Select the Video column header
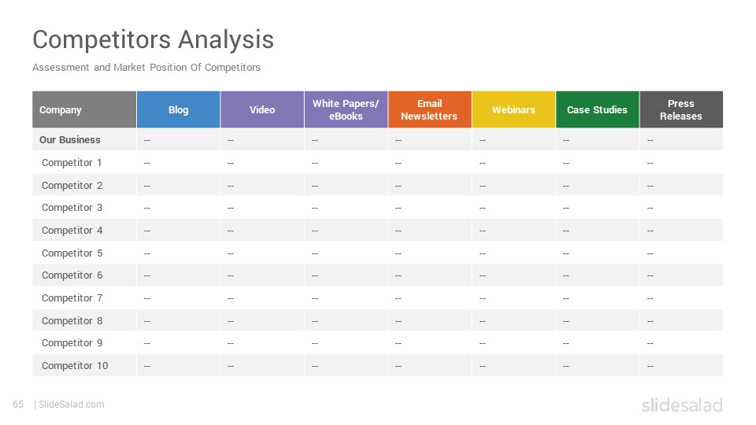The height and width of the screenshot is (425, 756). pos(262,110)
